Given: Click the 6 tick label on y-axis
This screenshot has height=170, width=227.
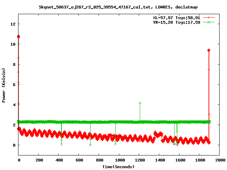Looking at the screenshot, I should (14, 85).
